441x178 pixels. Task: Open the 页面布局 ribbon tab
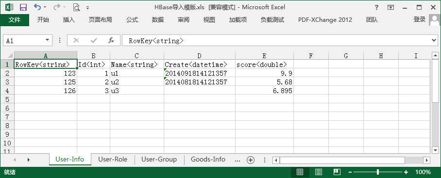click(101, 20)
